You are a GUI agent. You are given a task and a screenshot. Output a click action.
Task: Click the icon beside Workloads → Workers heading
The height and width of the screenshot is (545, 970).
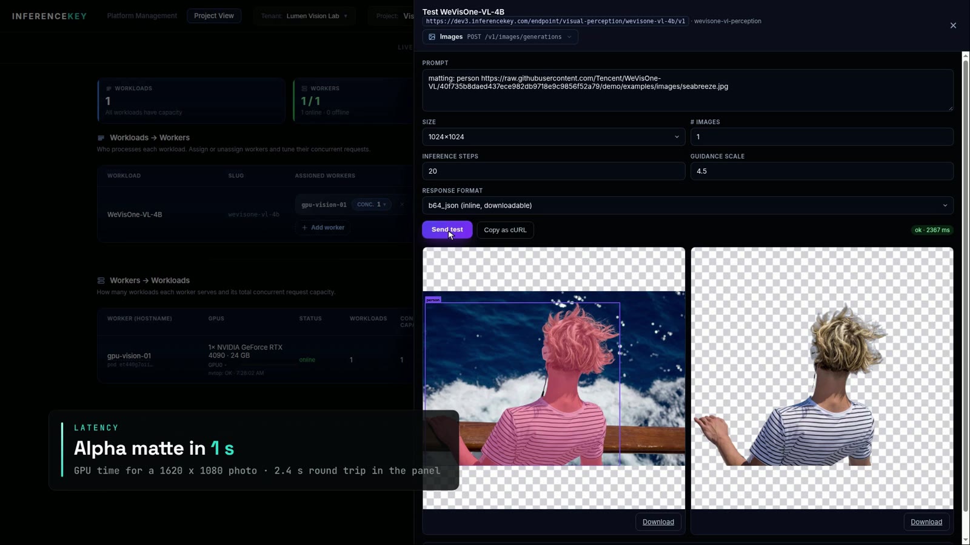tap(101, 138)
